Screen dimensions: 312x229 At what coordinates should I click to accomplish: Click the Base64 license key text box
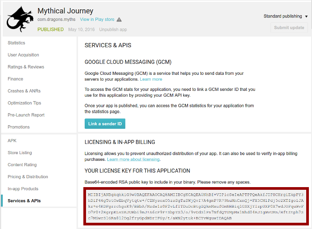click(196, 206)
